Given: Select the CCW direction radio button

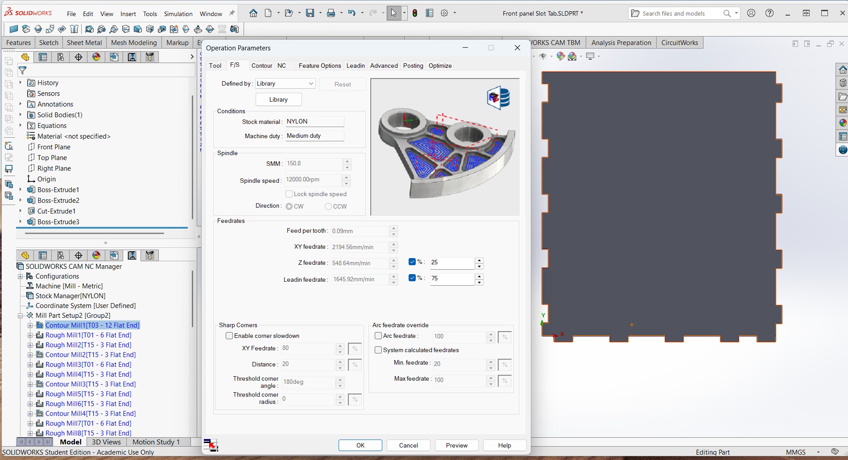Looking at the screenshot, I should tap(328, 206).
